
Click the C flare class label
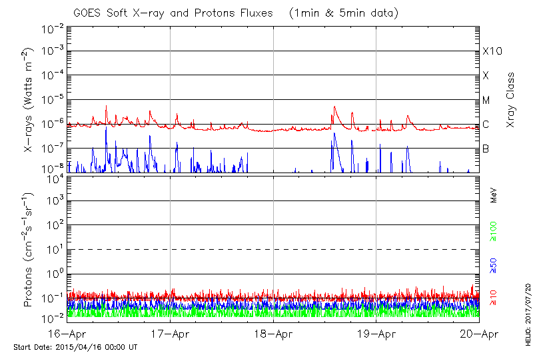click(x=486, y=125)
